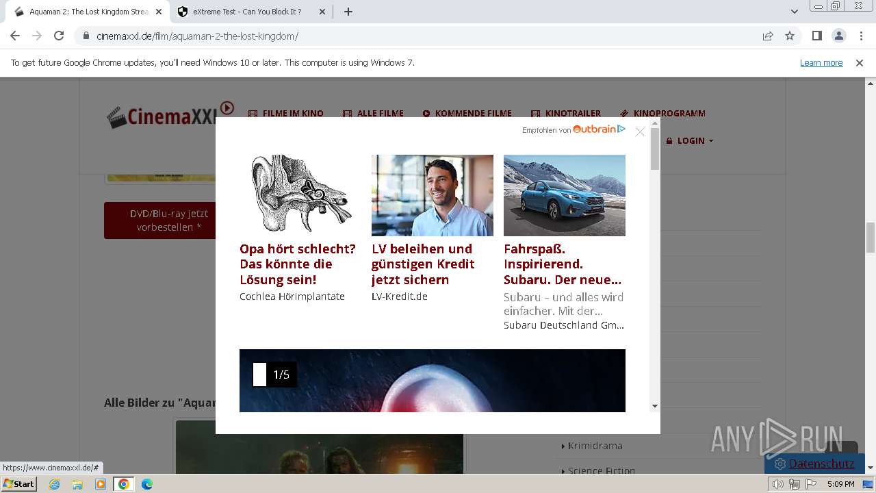Dismiss the Chrome update notification bar
The width and height of the screenshot is (876, 493).
click(x=860, y=62)
